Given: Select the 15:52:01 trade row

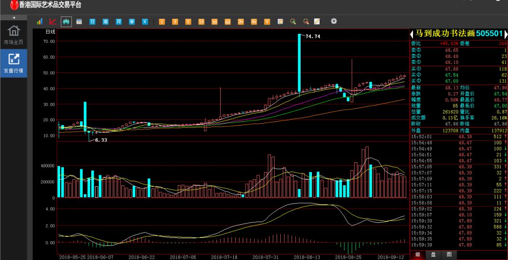Looking at the screenshot, I should (x=459, y=137).
